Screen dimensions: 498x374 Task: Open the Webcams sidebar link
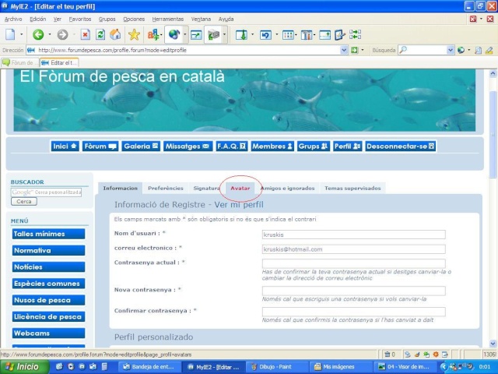[x=48, y=333]
